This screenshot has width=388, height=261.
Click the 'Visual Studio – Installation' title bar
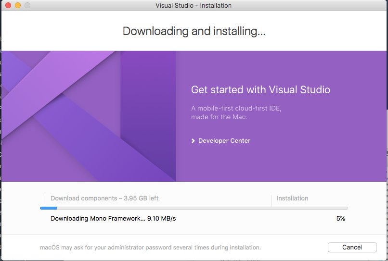[194, 5]
